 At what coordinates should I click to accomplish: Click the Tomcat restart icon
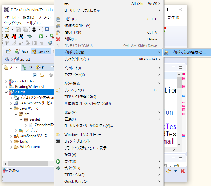pyautogui.click(x=21, y=36)
